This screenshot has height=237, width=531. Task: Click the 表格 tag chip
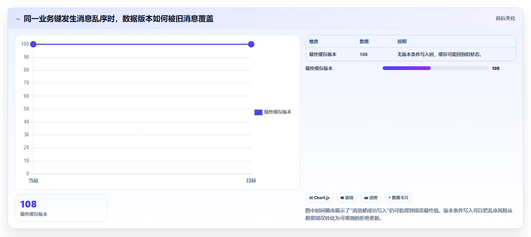[347, 198]
